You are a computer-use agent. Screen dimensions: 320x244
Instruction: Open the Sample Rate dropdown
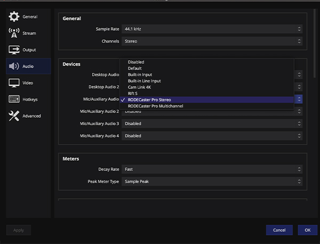212,29
